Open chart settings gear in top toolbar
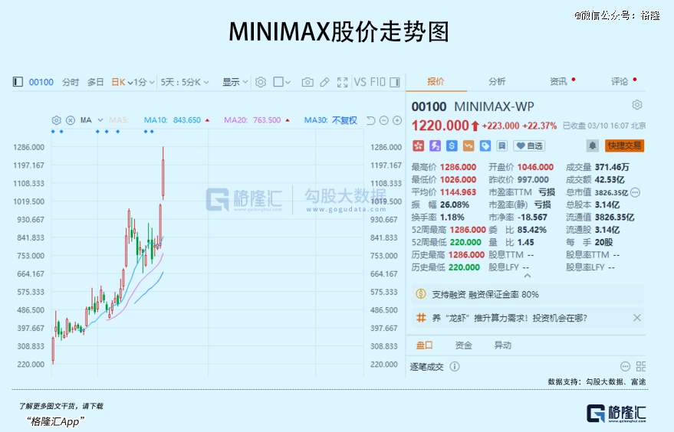This screenshot has height=432, width=674. (x=261, y=82)
